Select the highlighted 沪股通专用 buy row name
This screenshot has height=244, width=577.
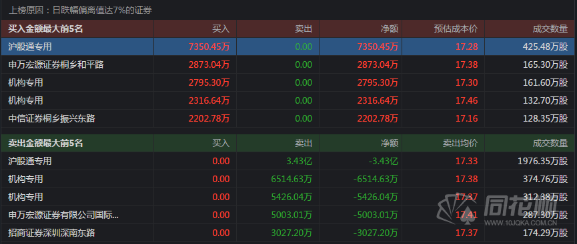[30, 47]
